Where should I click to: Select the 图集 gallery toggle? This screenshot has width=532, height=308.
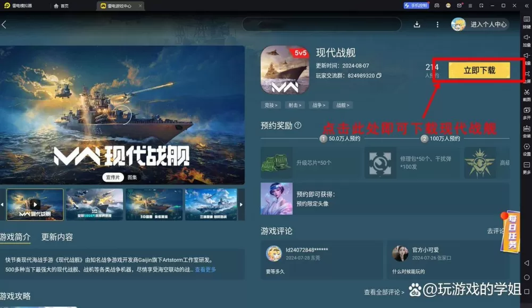tap(132, 177)
